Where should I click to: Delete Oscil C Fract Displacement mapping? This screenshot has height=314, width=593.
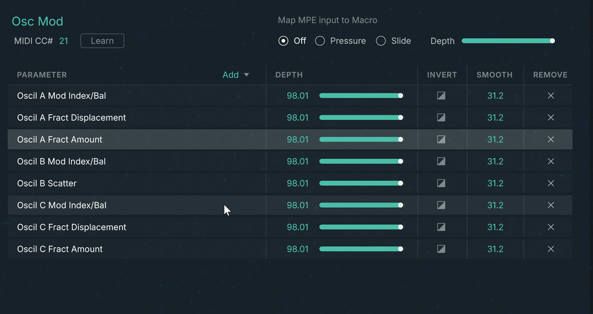pyautogui.click(x=551, y=227)
